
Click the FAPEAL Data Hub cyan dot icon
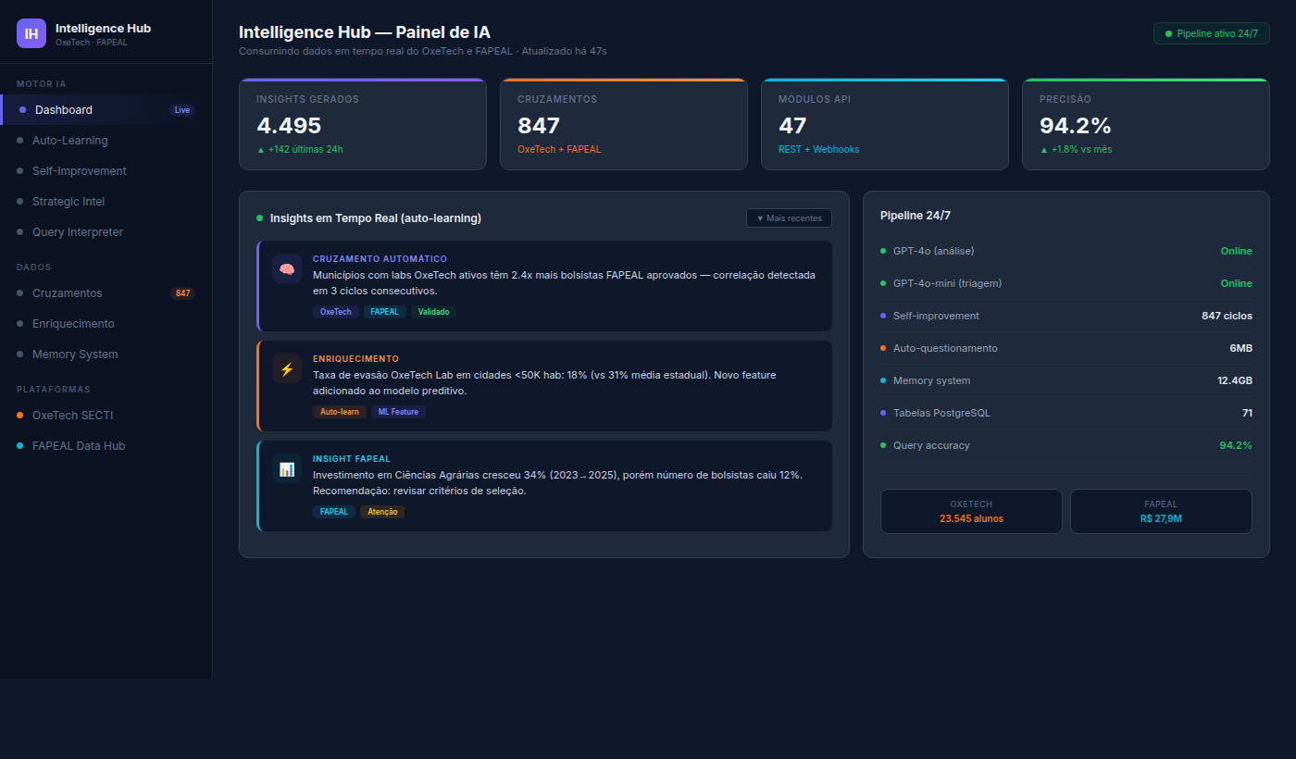click(x=19, y=446)
